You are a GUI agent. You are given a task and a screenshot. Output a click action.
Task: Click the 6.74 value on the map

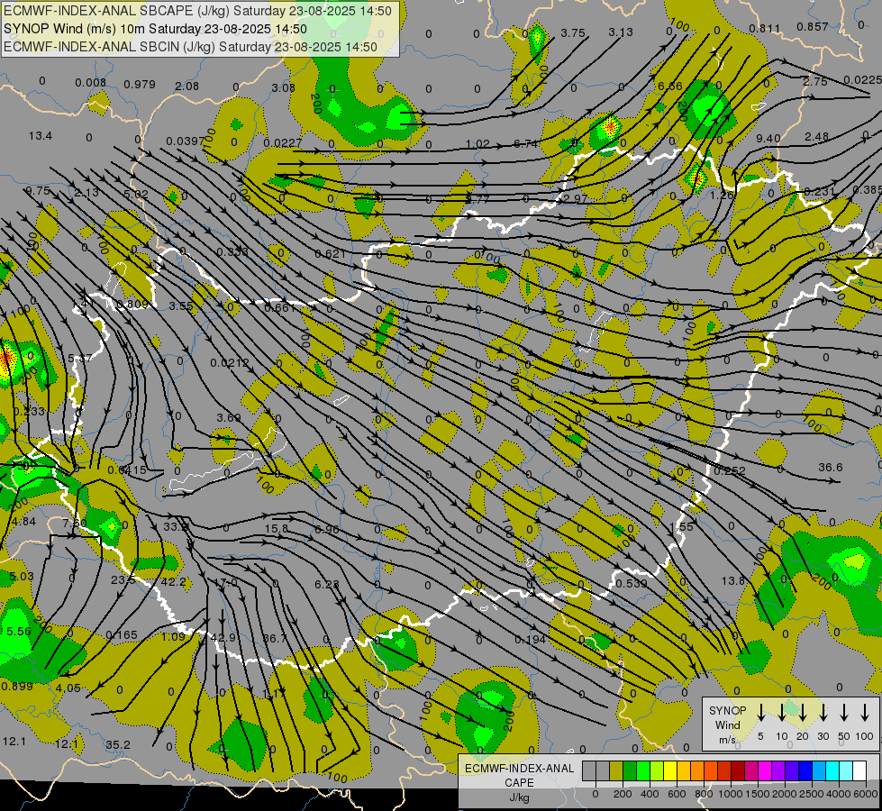pos(525,143)
